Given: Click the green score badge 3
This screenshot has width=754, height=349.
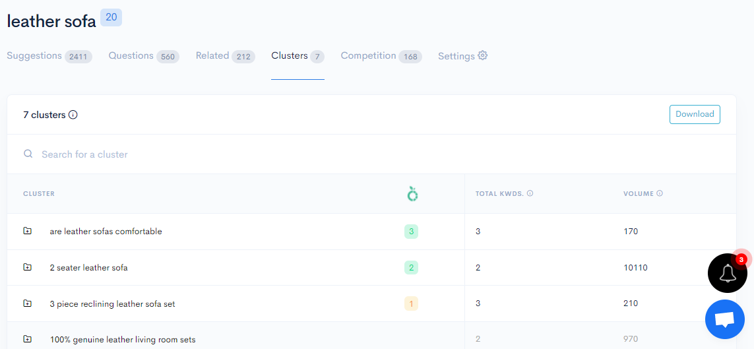Looking at the screenshot, I should [411, 231].
